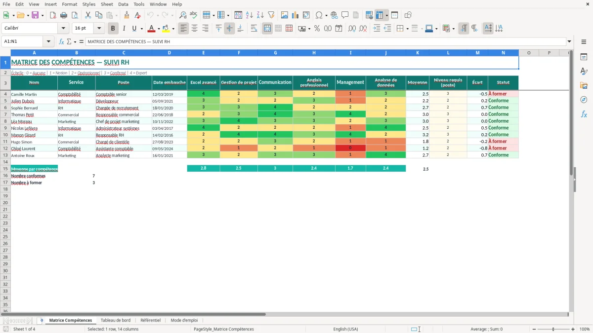Screen dimensions: 593x333
Task: Click the Insert Comment speech bubble icon
Action: pyautogui.click(x=345, y=15)
